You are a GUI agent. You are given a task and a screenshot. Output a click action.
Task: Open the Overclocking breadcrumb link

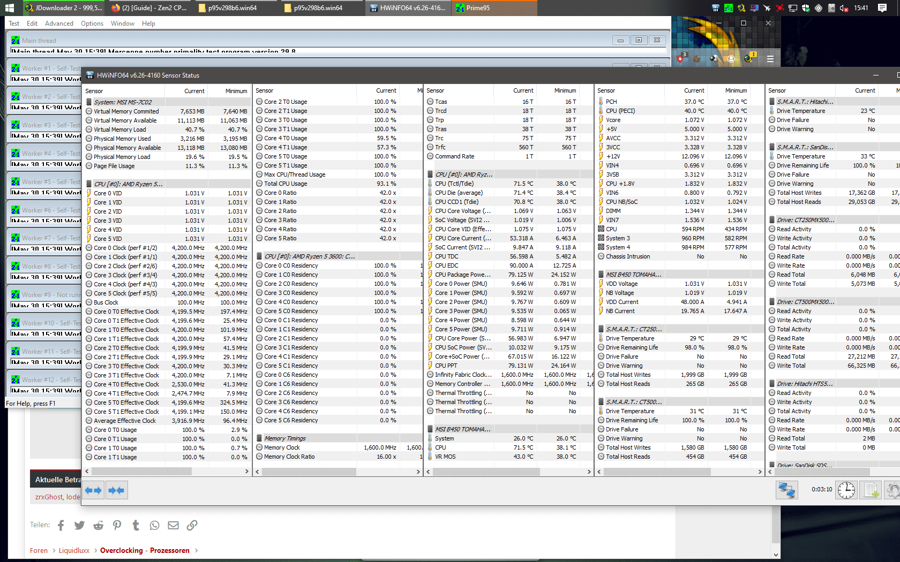(x=122, y=550)
